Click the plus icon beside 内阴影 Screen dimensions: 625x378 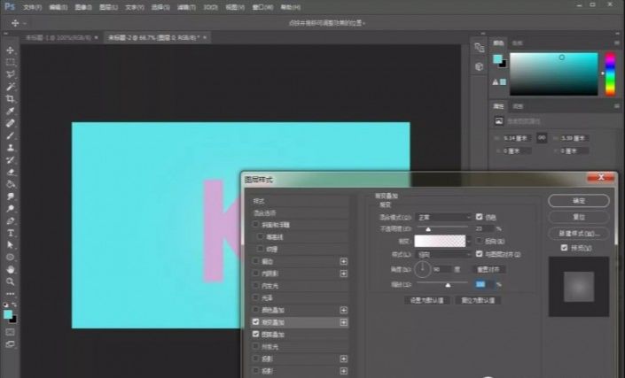pos(344,274)
